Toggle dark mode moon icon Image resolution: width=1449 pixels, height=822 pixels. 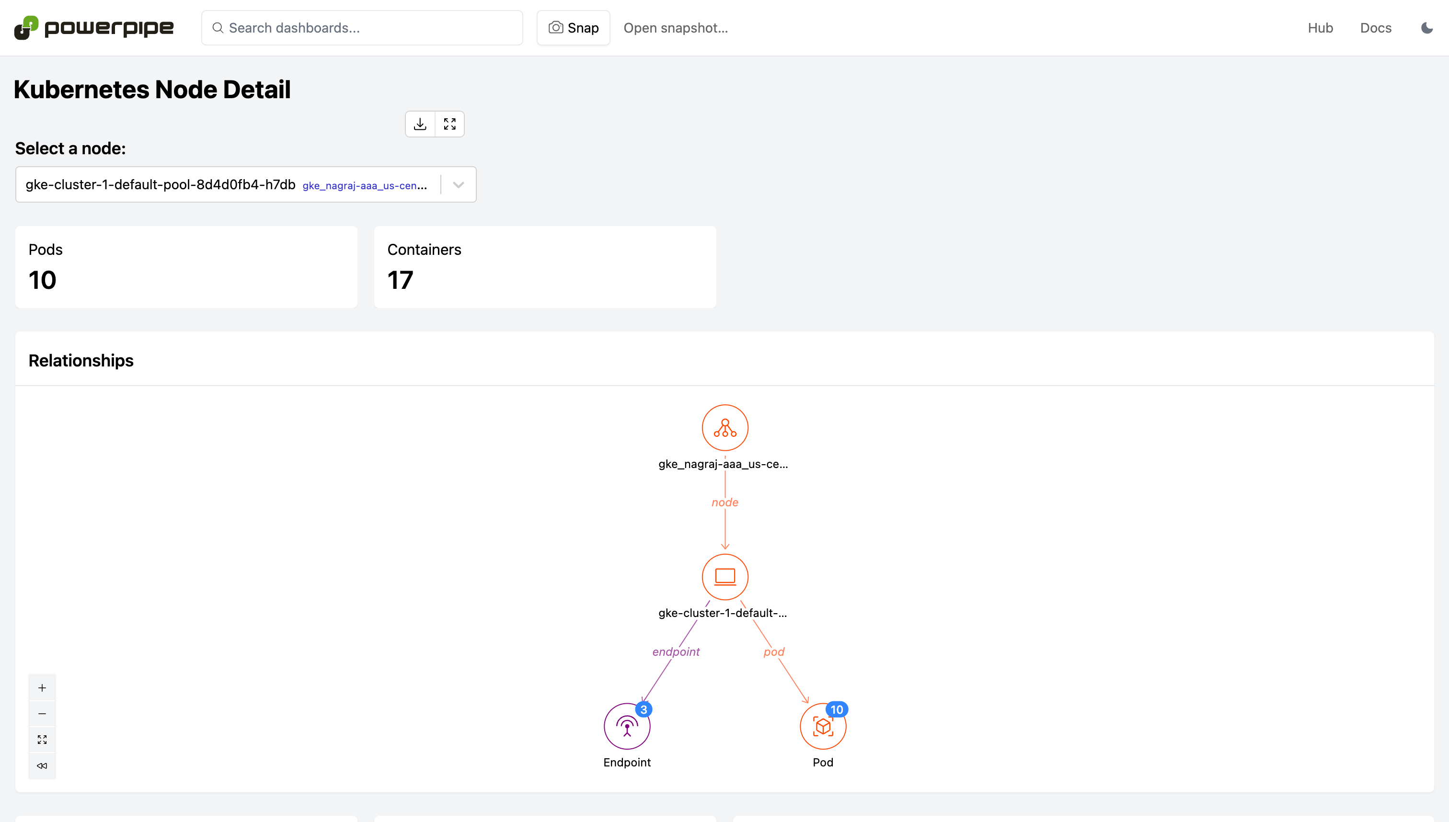point(1427,28)
